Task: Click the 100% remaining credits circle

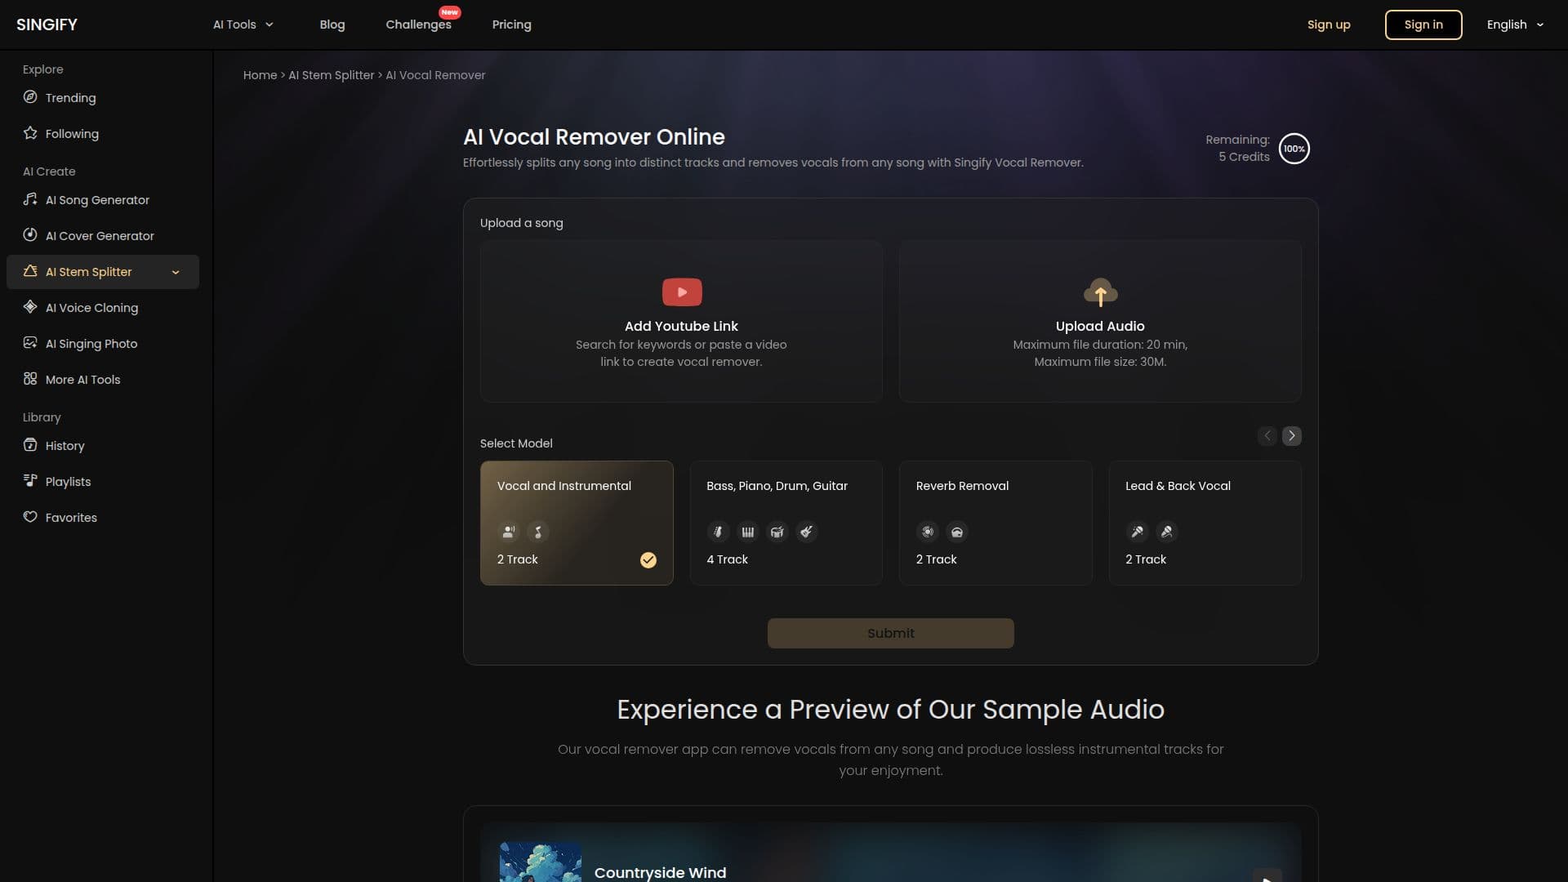Action: 1294,149
